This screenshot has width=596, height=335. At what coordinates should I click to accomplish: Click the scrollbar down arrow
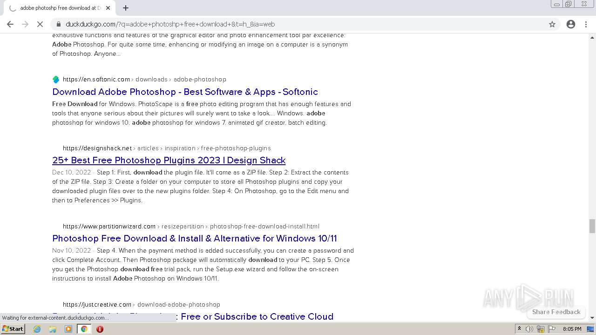[x=592, y=317]
